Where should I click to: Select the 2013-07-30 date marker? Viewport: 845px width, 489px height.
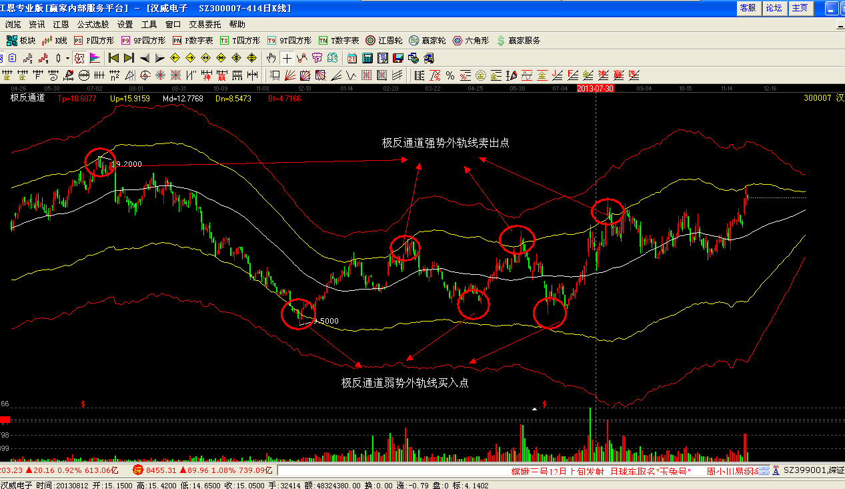click(595, 88)
